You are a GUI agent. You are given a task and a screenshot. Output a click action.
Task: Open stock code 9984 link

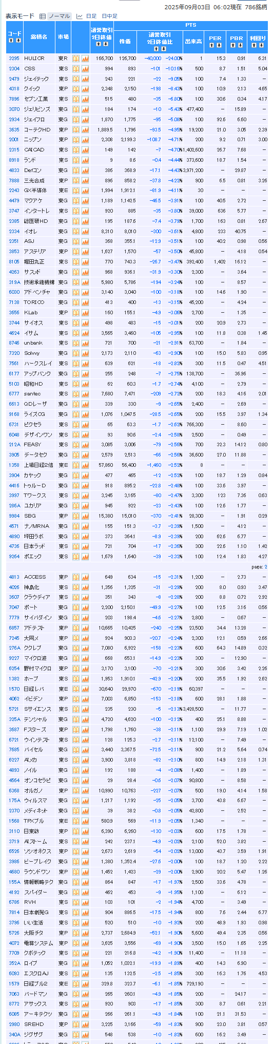point(14,516)
